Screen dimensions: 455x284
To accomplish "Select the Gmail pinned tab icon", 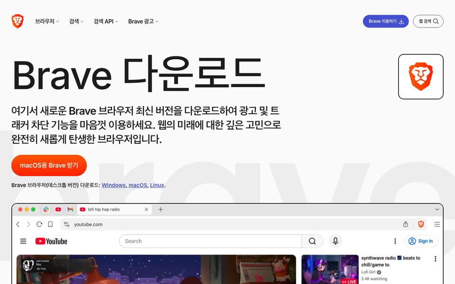I will [70, 209].
